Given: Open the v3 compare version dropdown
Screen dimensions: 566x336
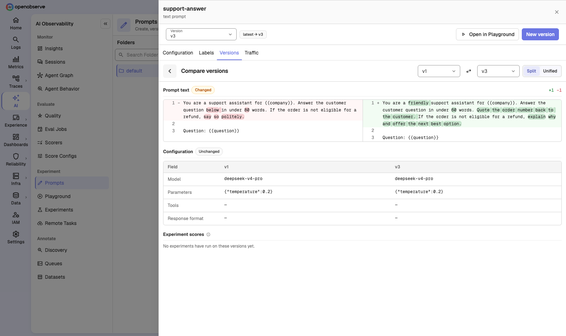Looking at the screenshot, I should pos(498,71).
